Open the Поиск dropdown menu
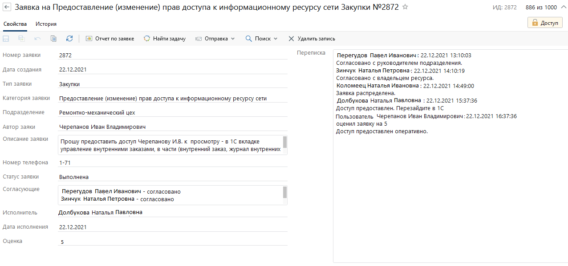The height and width of the screenshot is (266, 568). 262,39
